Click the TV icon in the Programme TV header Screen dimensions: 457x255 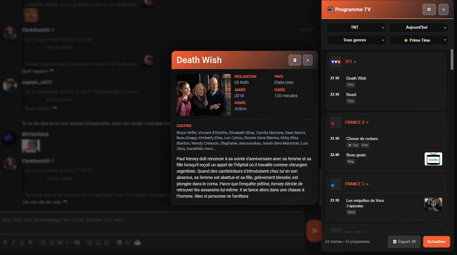[x=330, y=9]
